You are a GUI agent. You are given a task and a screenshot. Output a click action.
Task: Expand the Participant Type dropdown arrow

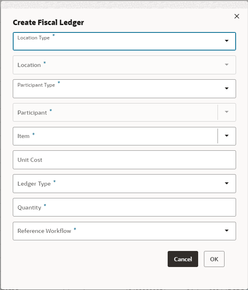click(227, 89)
